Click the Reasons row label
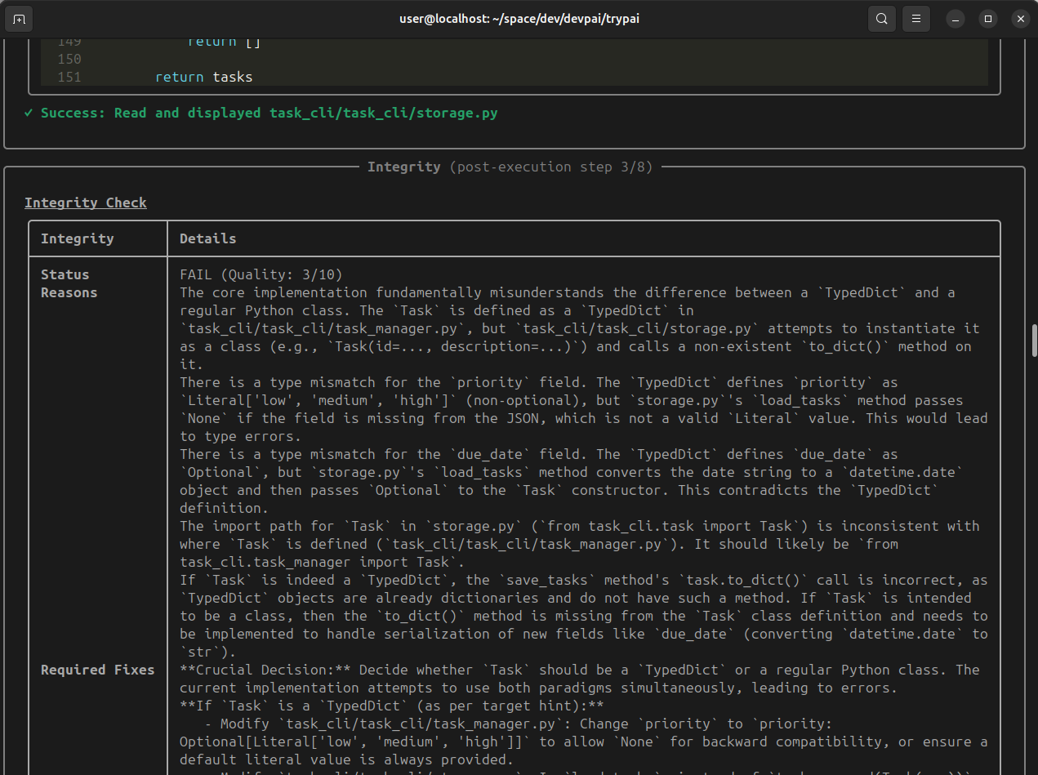 tap(69, 292)
